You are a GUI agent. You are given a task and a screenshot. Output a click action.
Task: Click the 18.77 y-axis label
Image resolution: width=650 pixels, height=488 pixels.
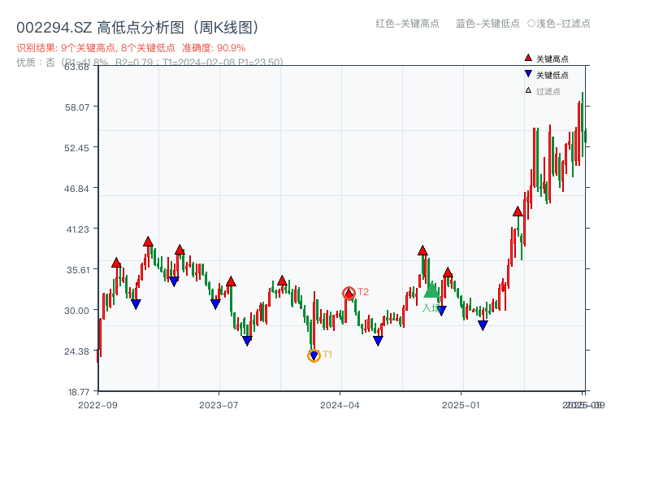pos(78,392)
